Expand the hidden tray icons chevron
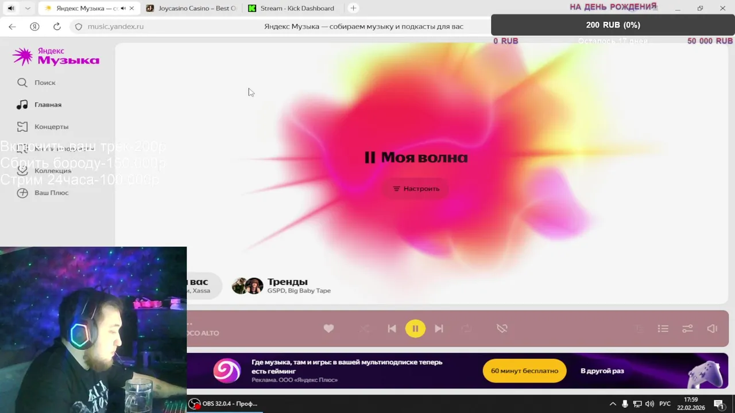The height and width of the screenshot is (413, 735). point(612,404)
